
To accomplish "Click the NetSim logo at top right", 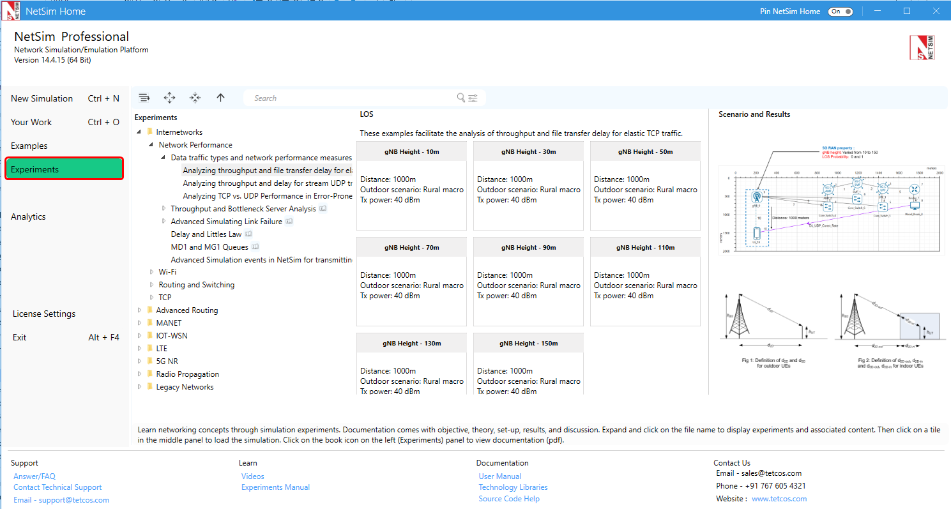I will [x=922, y=48].
